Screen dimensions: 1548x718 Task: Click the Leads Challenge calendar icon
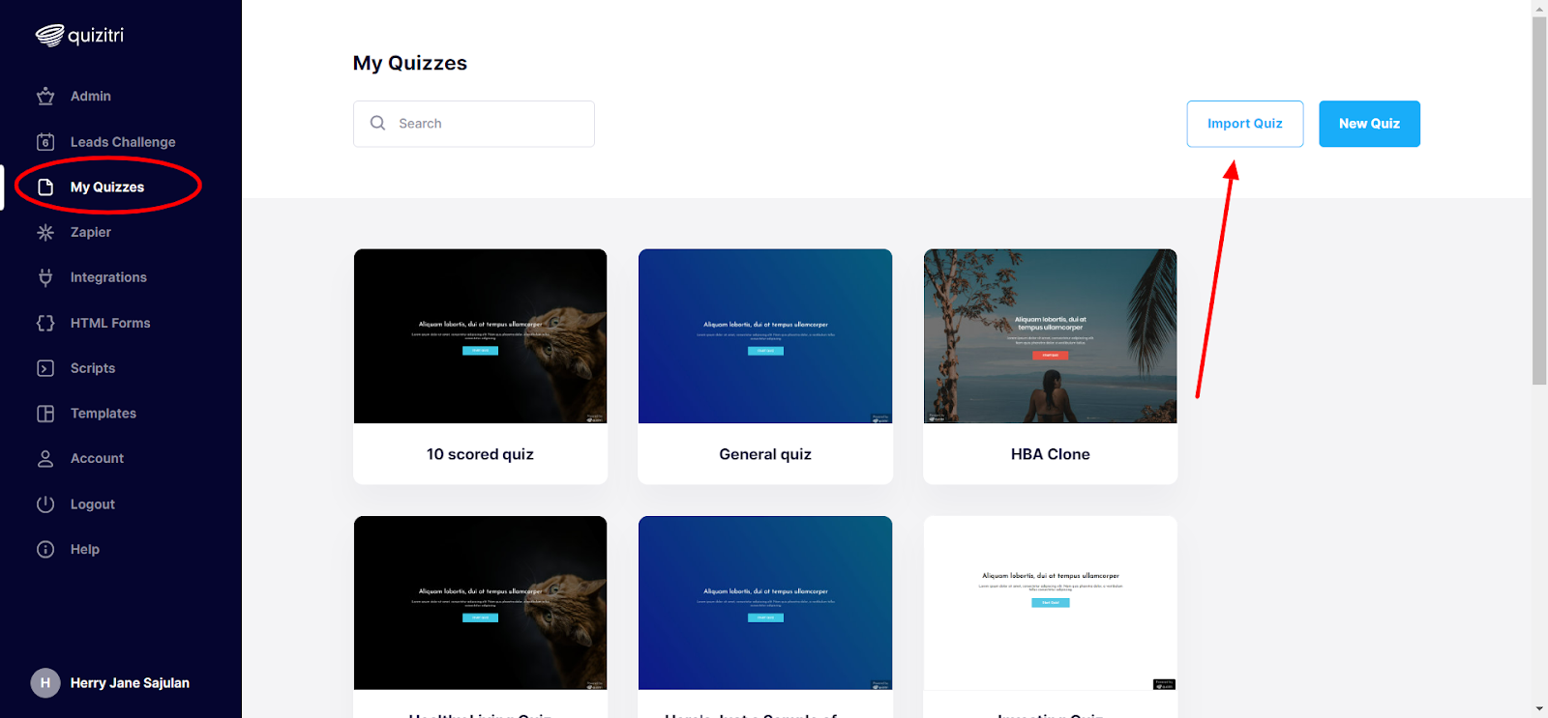pos(45,142)
